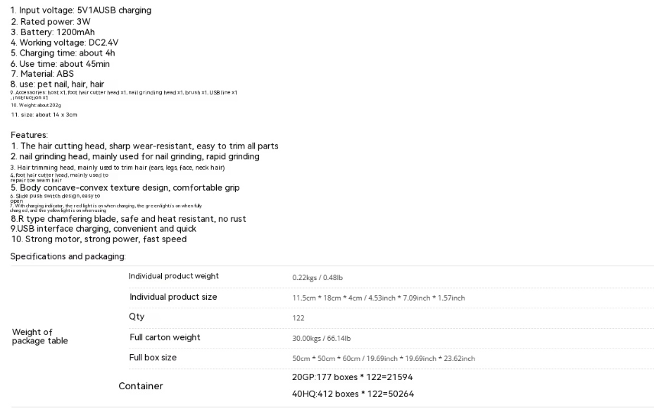Click the 'Input voltage: 5V1AUSB charging' line
The height and width of the screenshot is (409, 654).
[x=81, y=11]
